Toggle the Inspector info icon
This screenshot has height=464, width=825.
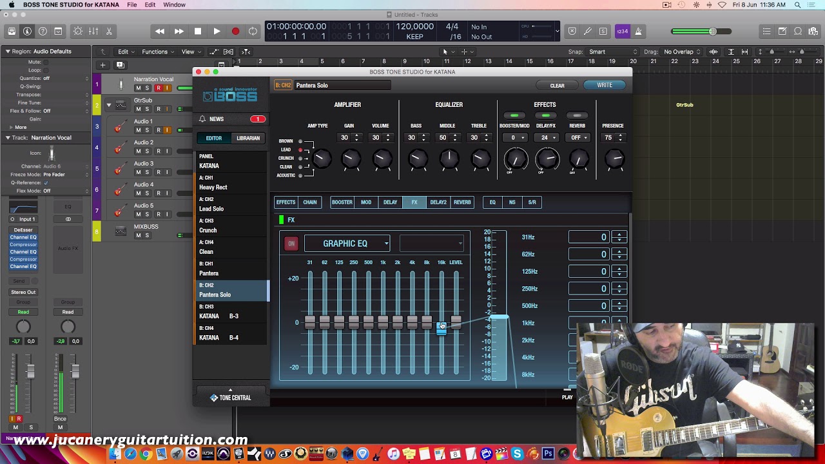(x=27, y=31)
